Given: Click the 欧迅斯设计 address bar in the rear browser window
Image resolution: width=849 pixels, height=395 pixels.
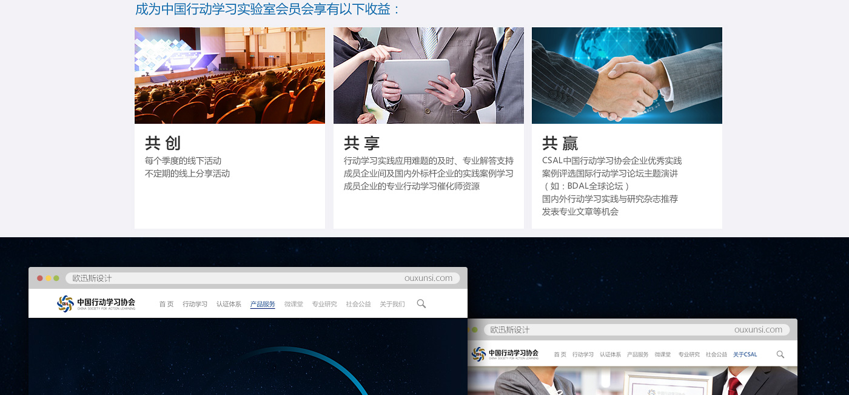Looking at the screenshot, I should (636, 329).
